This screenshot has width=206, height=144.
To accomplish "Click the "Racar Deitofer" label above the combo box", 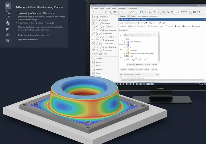I will coord(124,30).
